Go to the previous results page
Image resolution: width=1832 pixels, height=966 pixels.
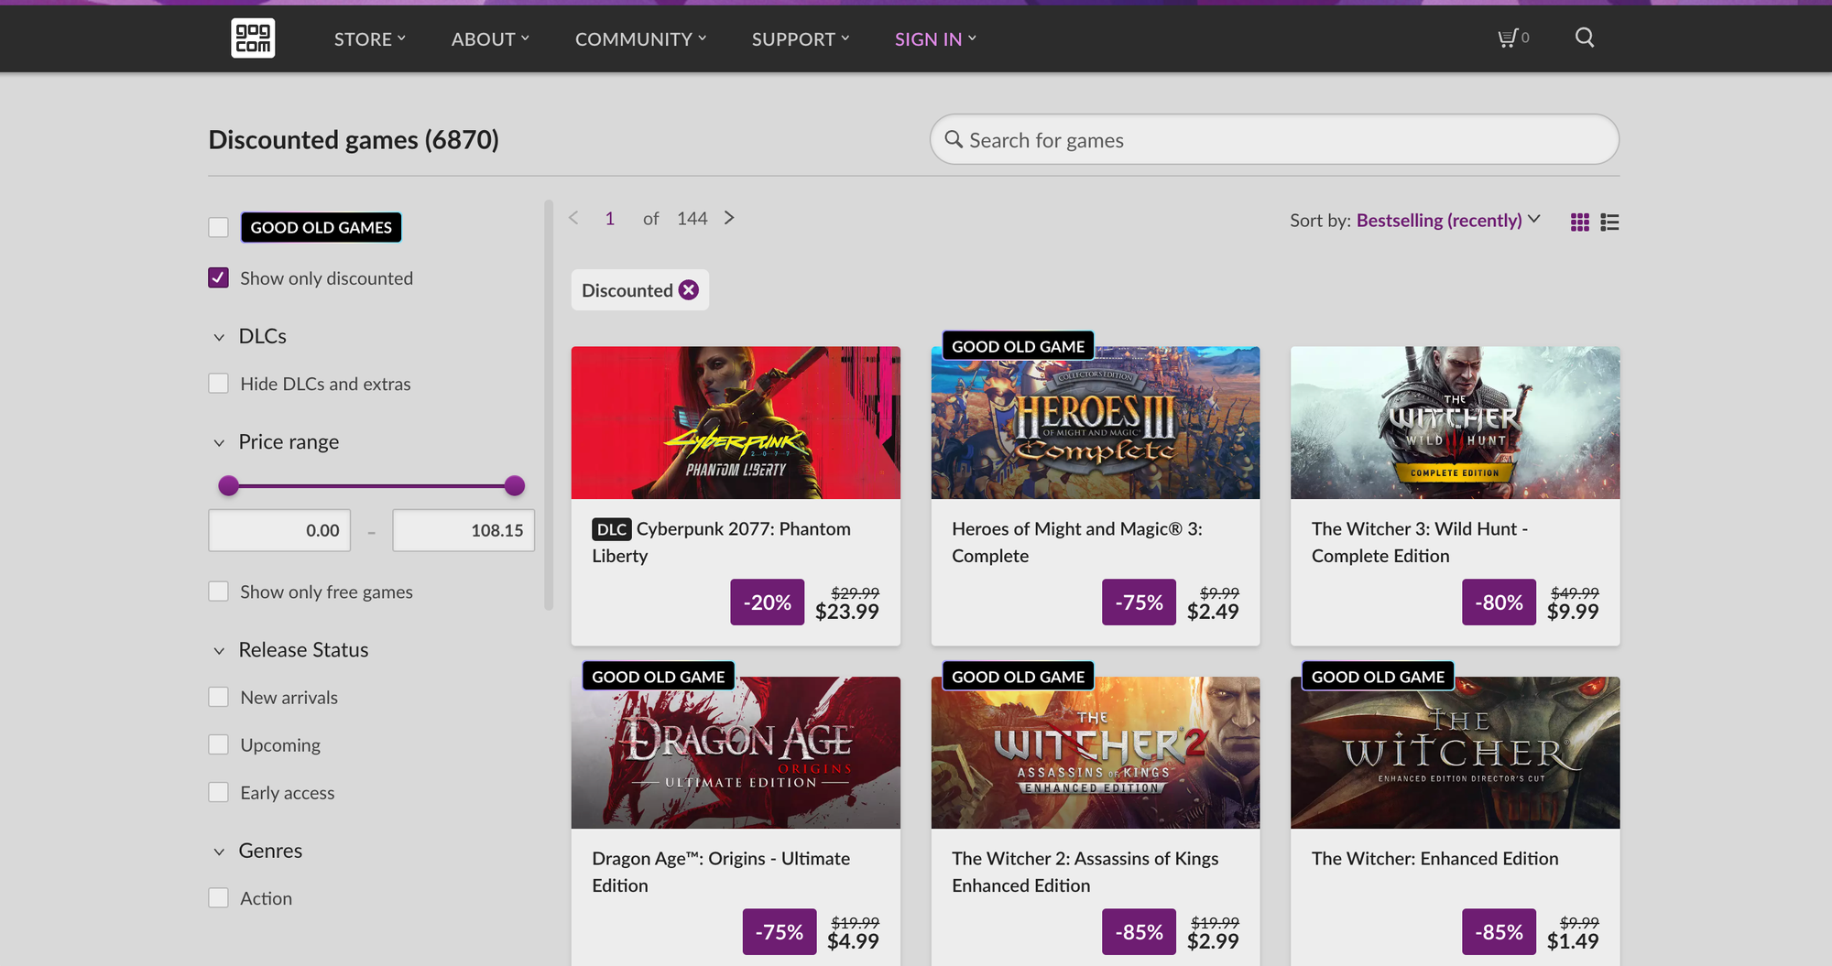tap(573, 218)
